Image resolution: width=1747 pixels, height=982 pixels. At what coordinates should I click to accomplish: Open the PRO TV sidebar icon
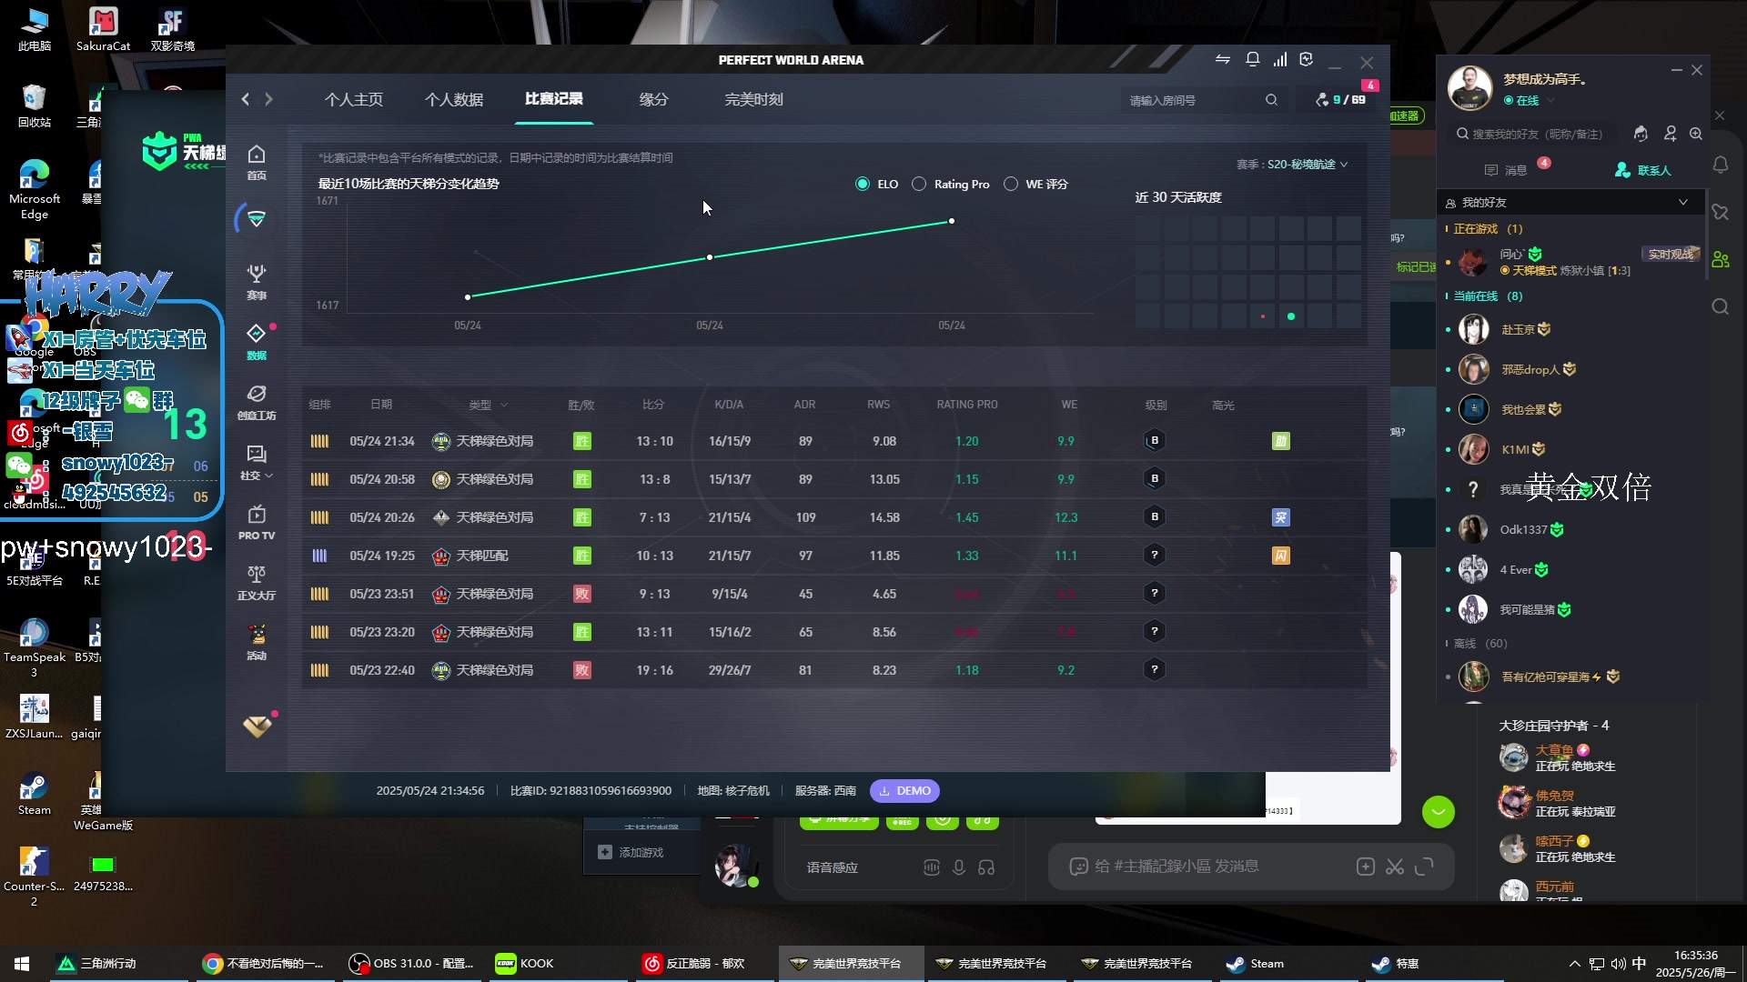257,522
